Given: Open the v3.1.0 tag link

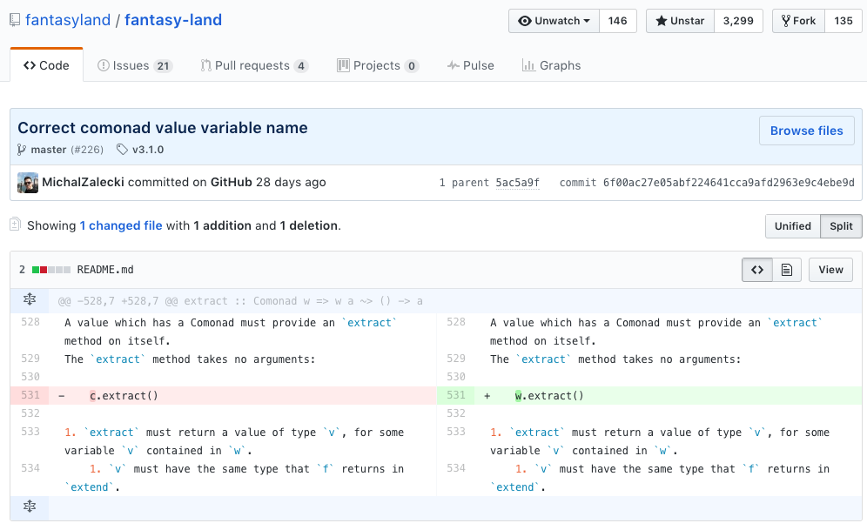Looking at the screenshot, I should tap(148, 150).
